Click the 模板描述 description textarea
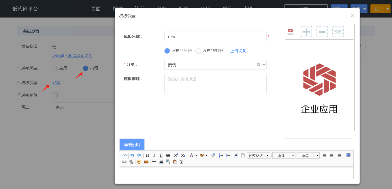 [x=215, y=84]
